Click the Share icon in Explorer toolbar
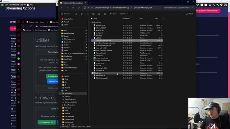This screenshot has height=129, width=230. coord(99,14)
